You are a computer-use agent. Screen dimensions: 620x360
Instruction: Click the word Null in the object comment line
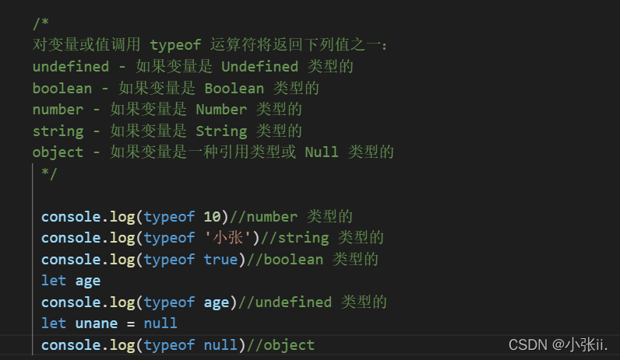click(322, 152)
